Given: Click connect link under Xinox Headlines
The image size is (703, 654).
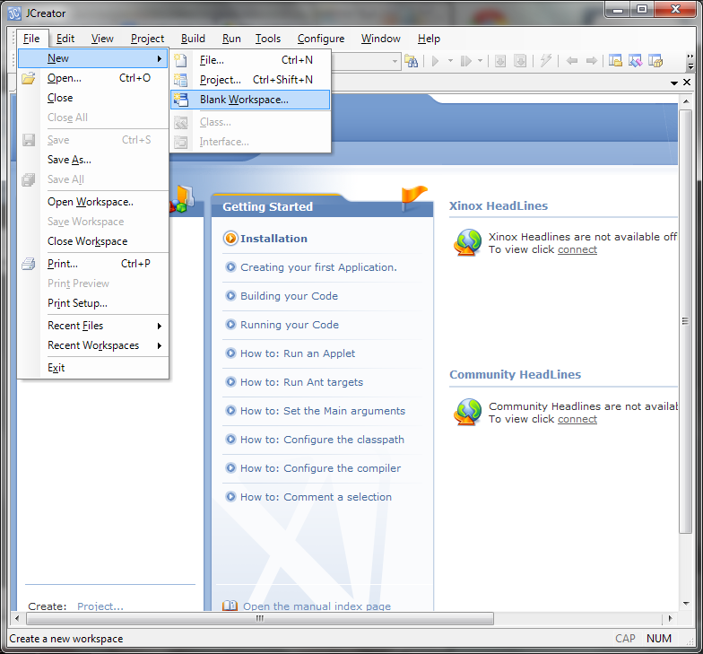Looking at the screenshot, I should 577,249.
